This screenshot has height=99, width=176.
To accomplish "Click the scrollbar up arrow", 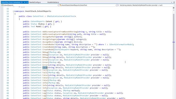I will [174, 10].
